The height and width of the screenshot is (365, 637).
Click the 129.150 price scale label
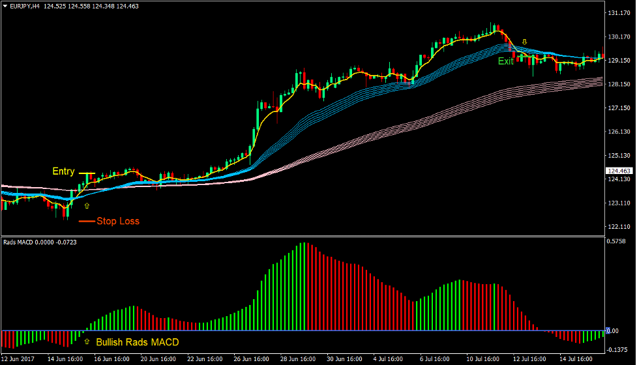point(619,61)
